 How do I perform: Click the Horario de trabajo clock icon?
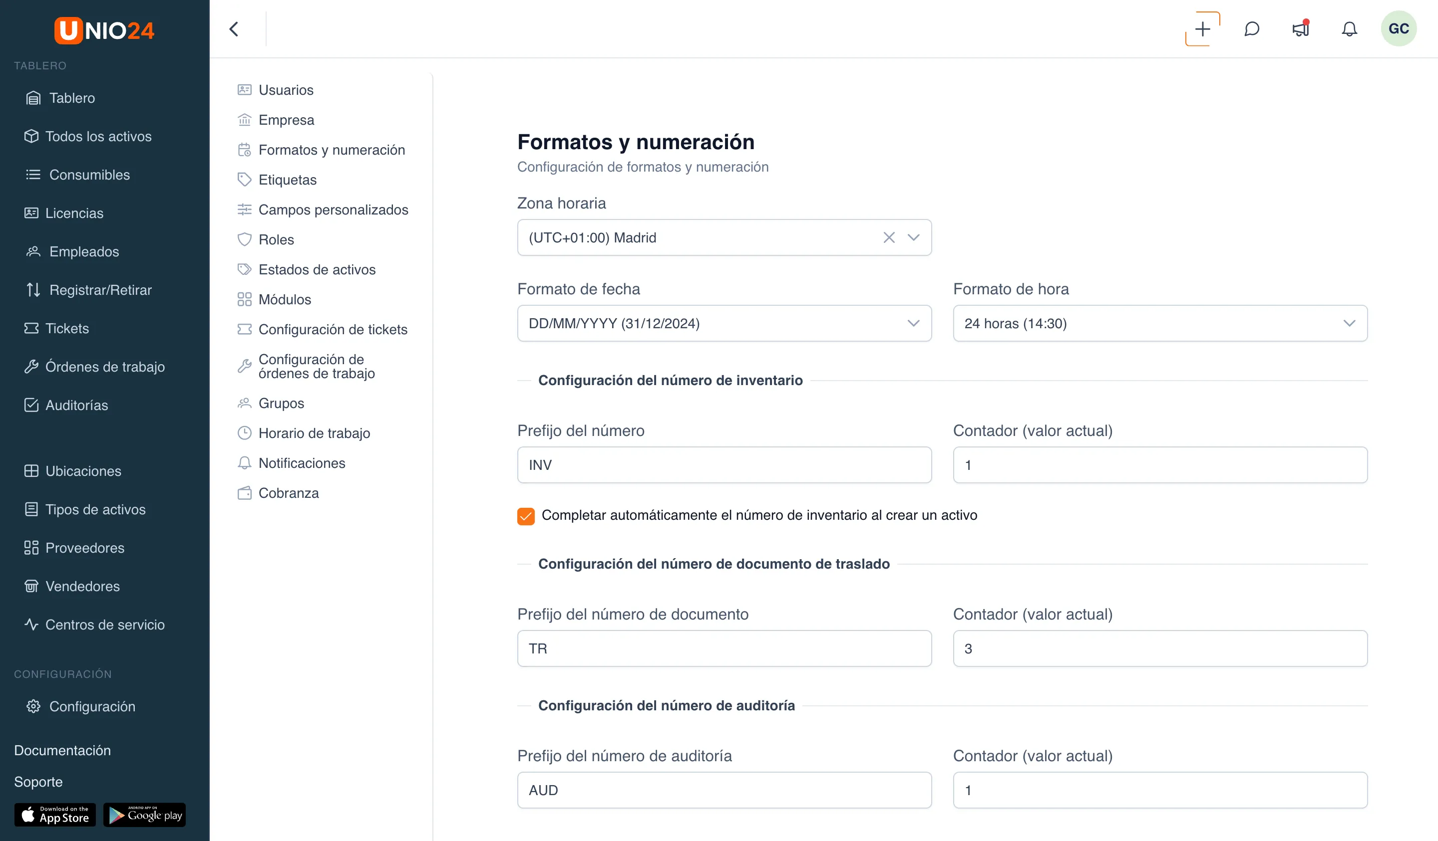[x=244, y=433]
